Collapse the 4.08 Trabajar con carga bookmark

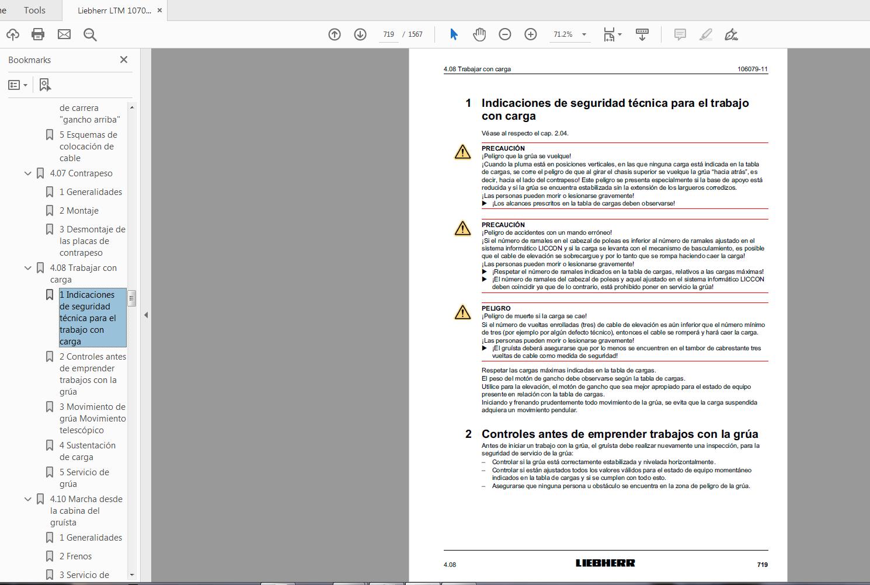tap(27, 267)
